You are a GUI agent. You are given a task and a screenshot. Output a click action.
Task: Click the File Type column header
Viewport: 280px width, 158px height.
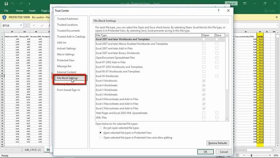[148, 35]
